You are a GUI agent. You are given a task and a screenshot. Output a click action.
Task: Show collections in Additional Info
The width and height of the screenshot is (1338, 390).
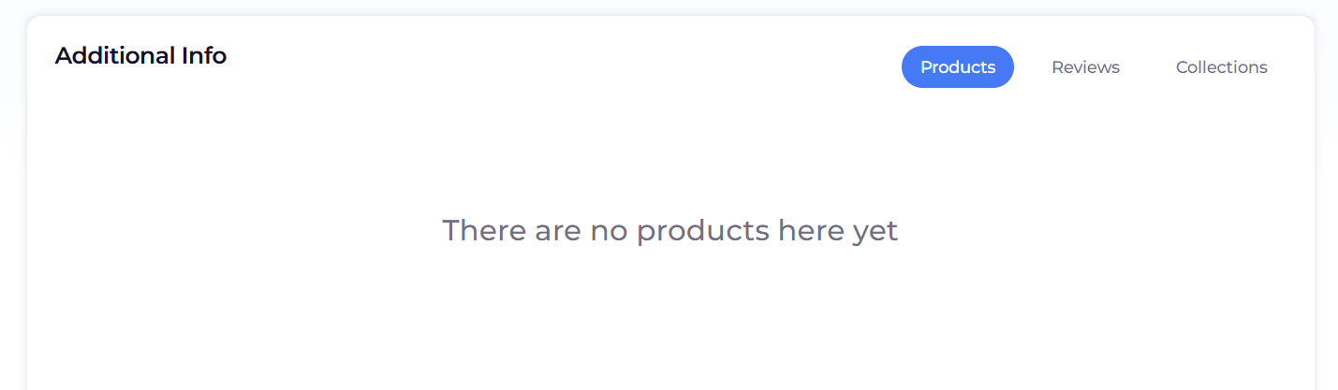coord(1221,67)
